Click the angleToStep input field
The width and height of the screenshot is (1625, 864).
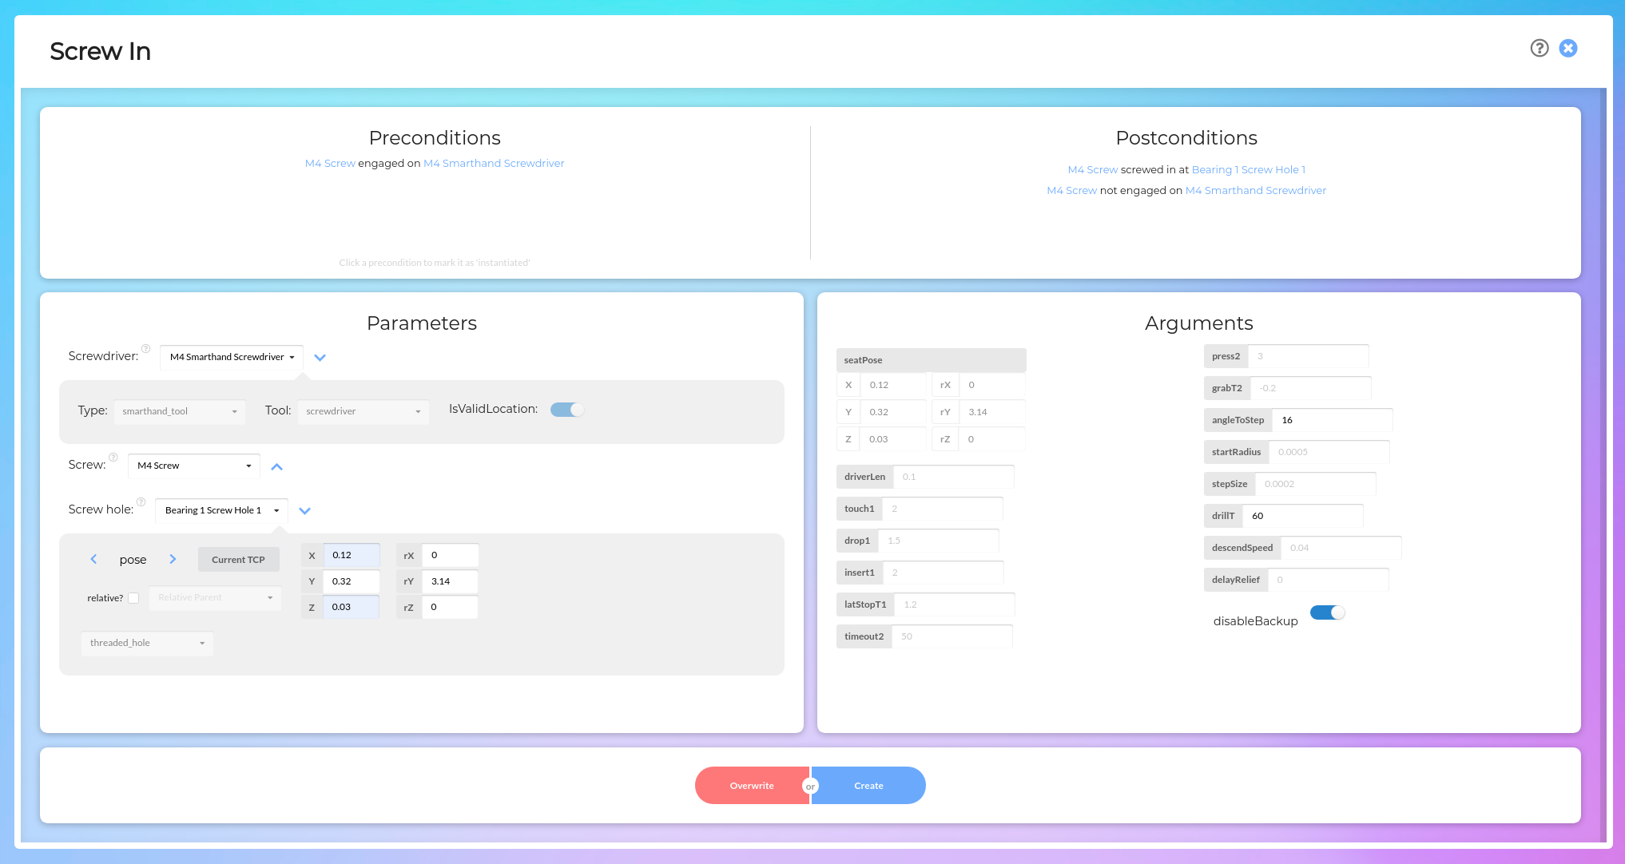pos(1331,420)
